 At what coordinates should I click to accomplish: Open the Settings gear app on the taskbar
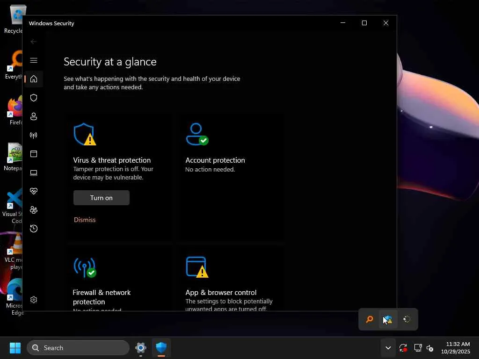coord(141,348)
